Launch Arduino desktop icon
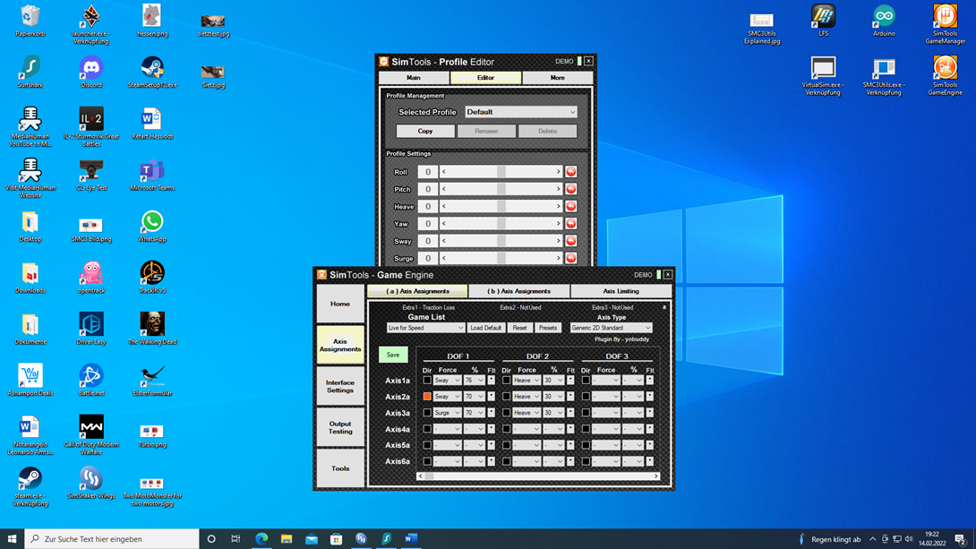Viewport: 976px width, 549px height. click(884, 21)
